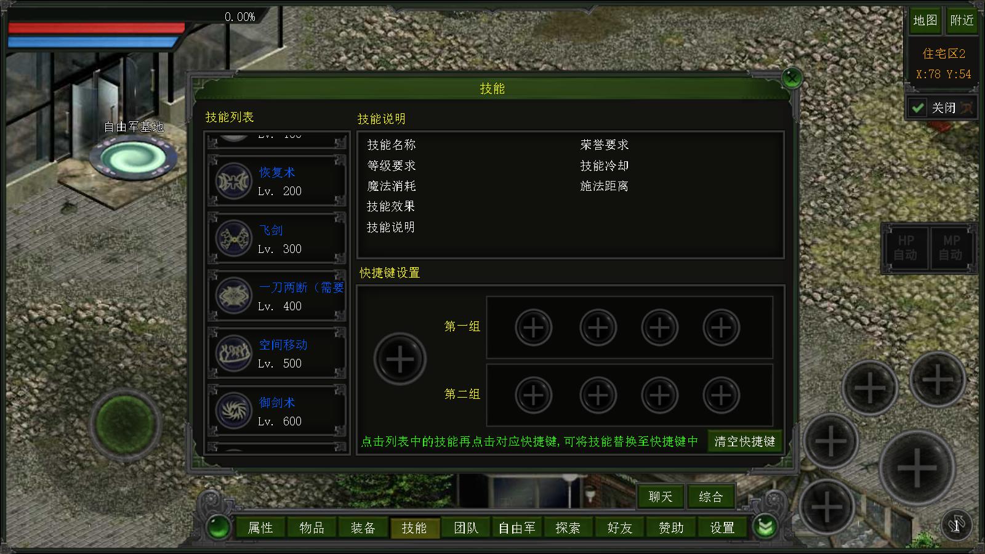
Task: Select the 恢复术 recovery skill icon
Action: pyautogui.click(x=233, y=181)
